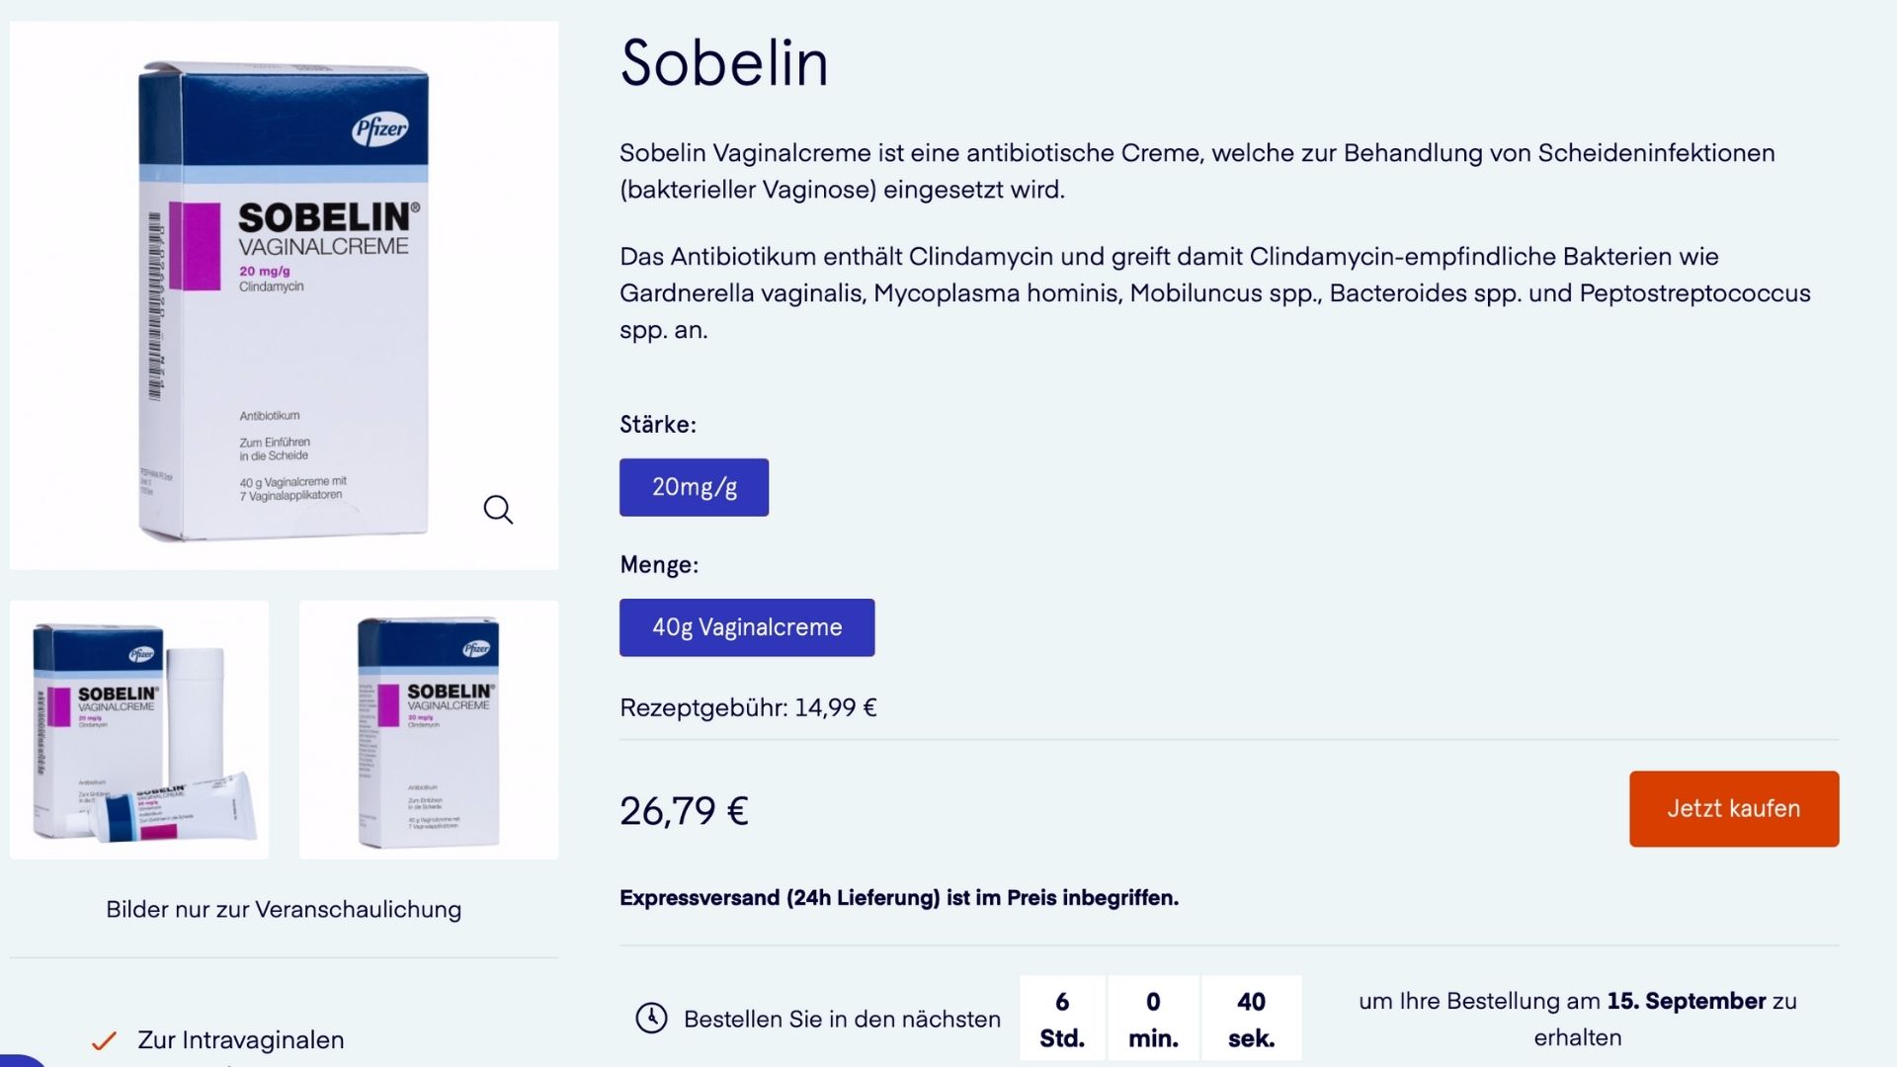Click the 26,79 € price
The width and height of the screenshot is (1897, 1067).
tap(684, 811)
